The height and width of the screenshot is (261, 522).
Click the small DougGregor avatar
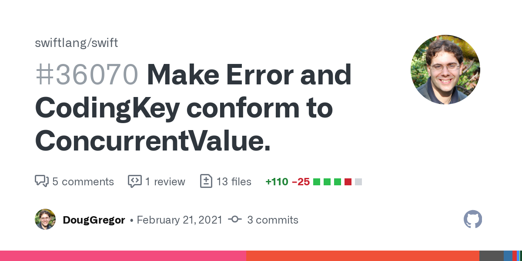tap(45, 219)
